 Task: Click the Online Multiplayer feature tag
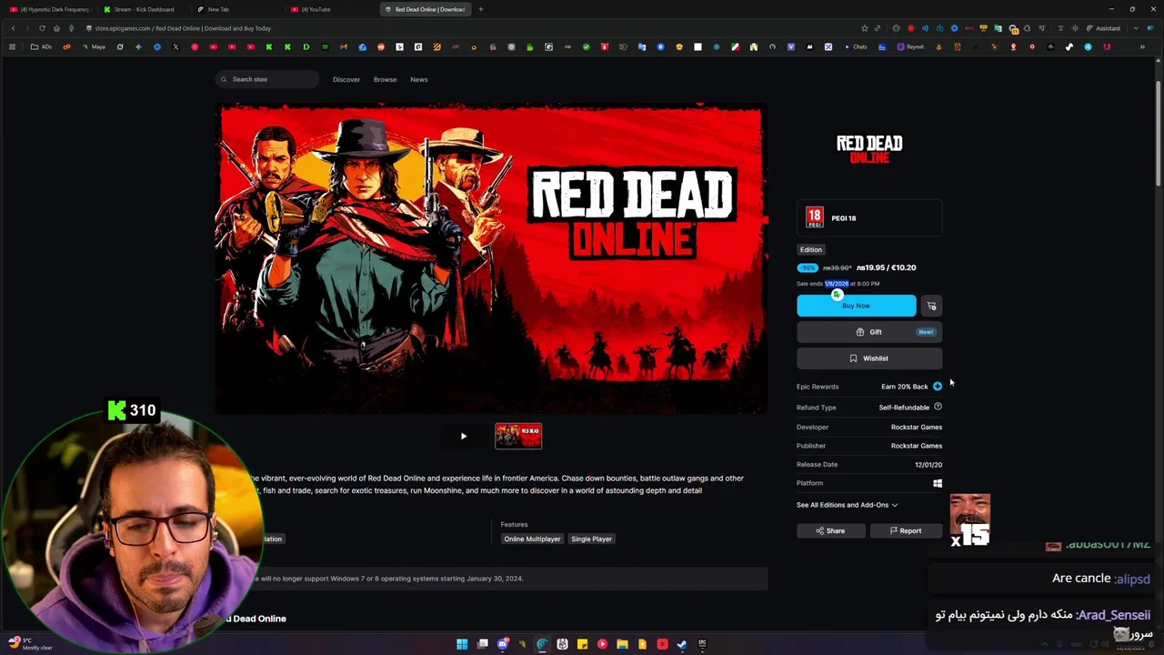(532, 539)
